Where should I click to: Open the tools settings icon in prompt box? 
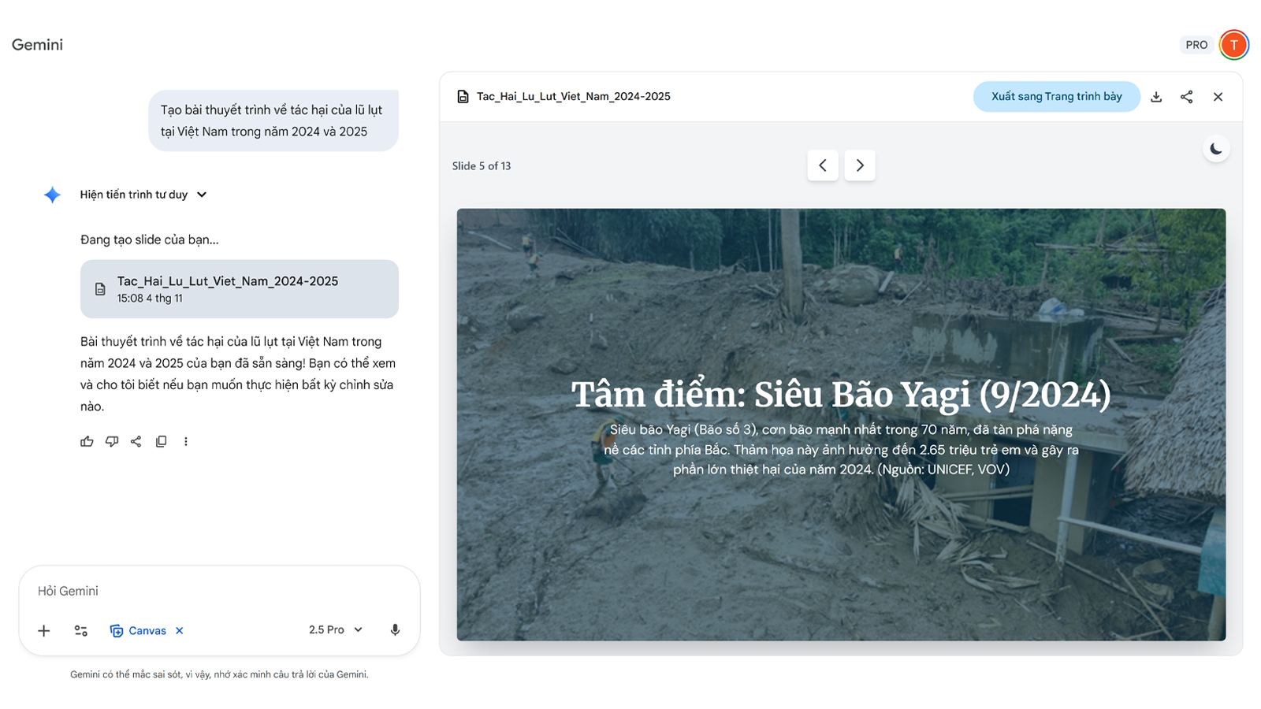click(80, 630)
